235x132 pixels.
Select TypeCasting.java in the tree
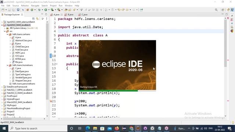tap(23, 74)
